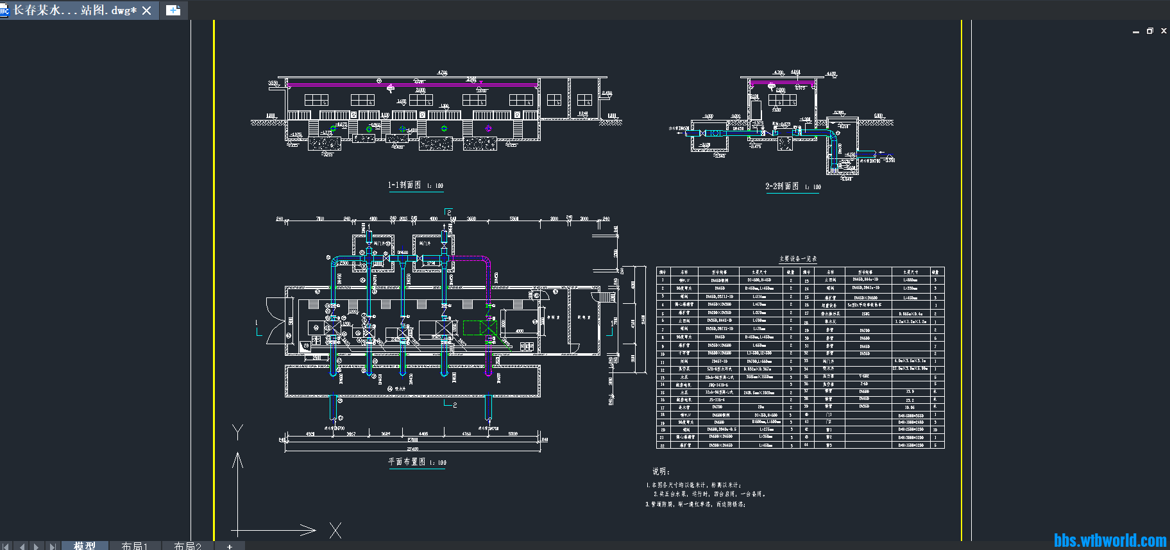Screen dimensions: 1170x550
Task: Jump to the first layout tab arrow
Action: [x=7, y=546]
